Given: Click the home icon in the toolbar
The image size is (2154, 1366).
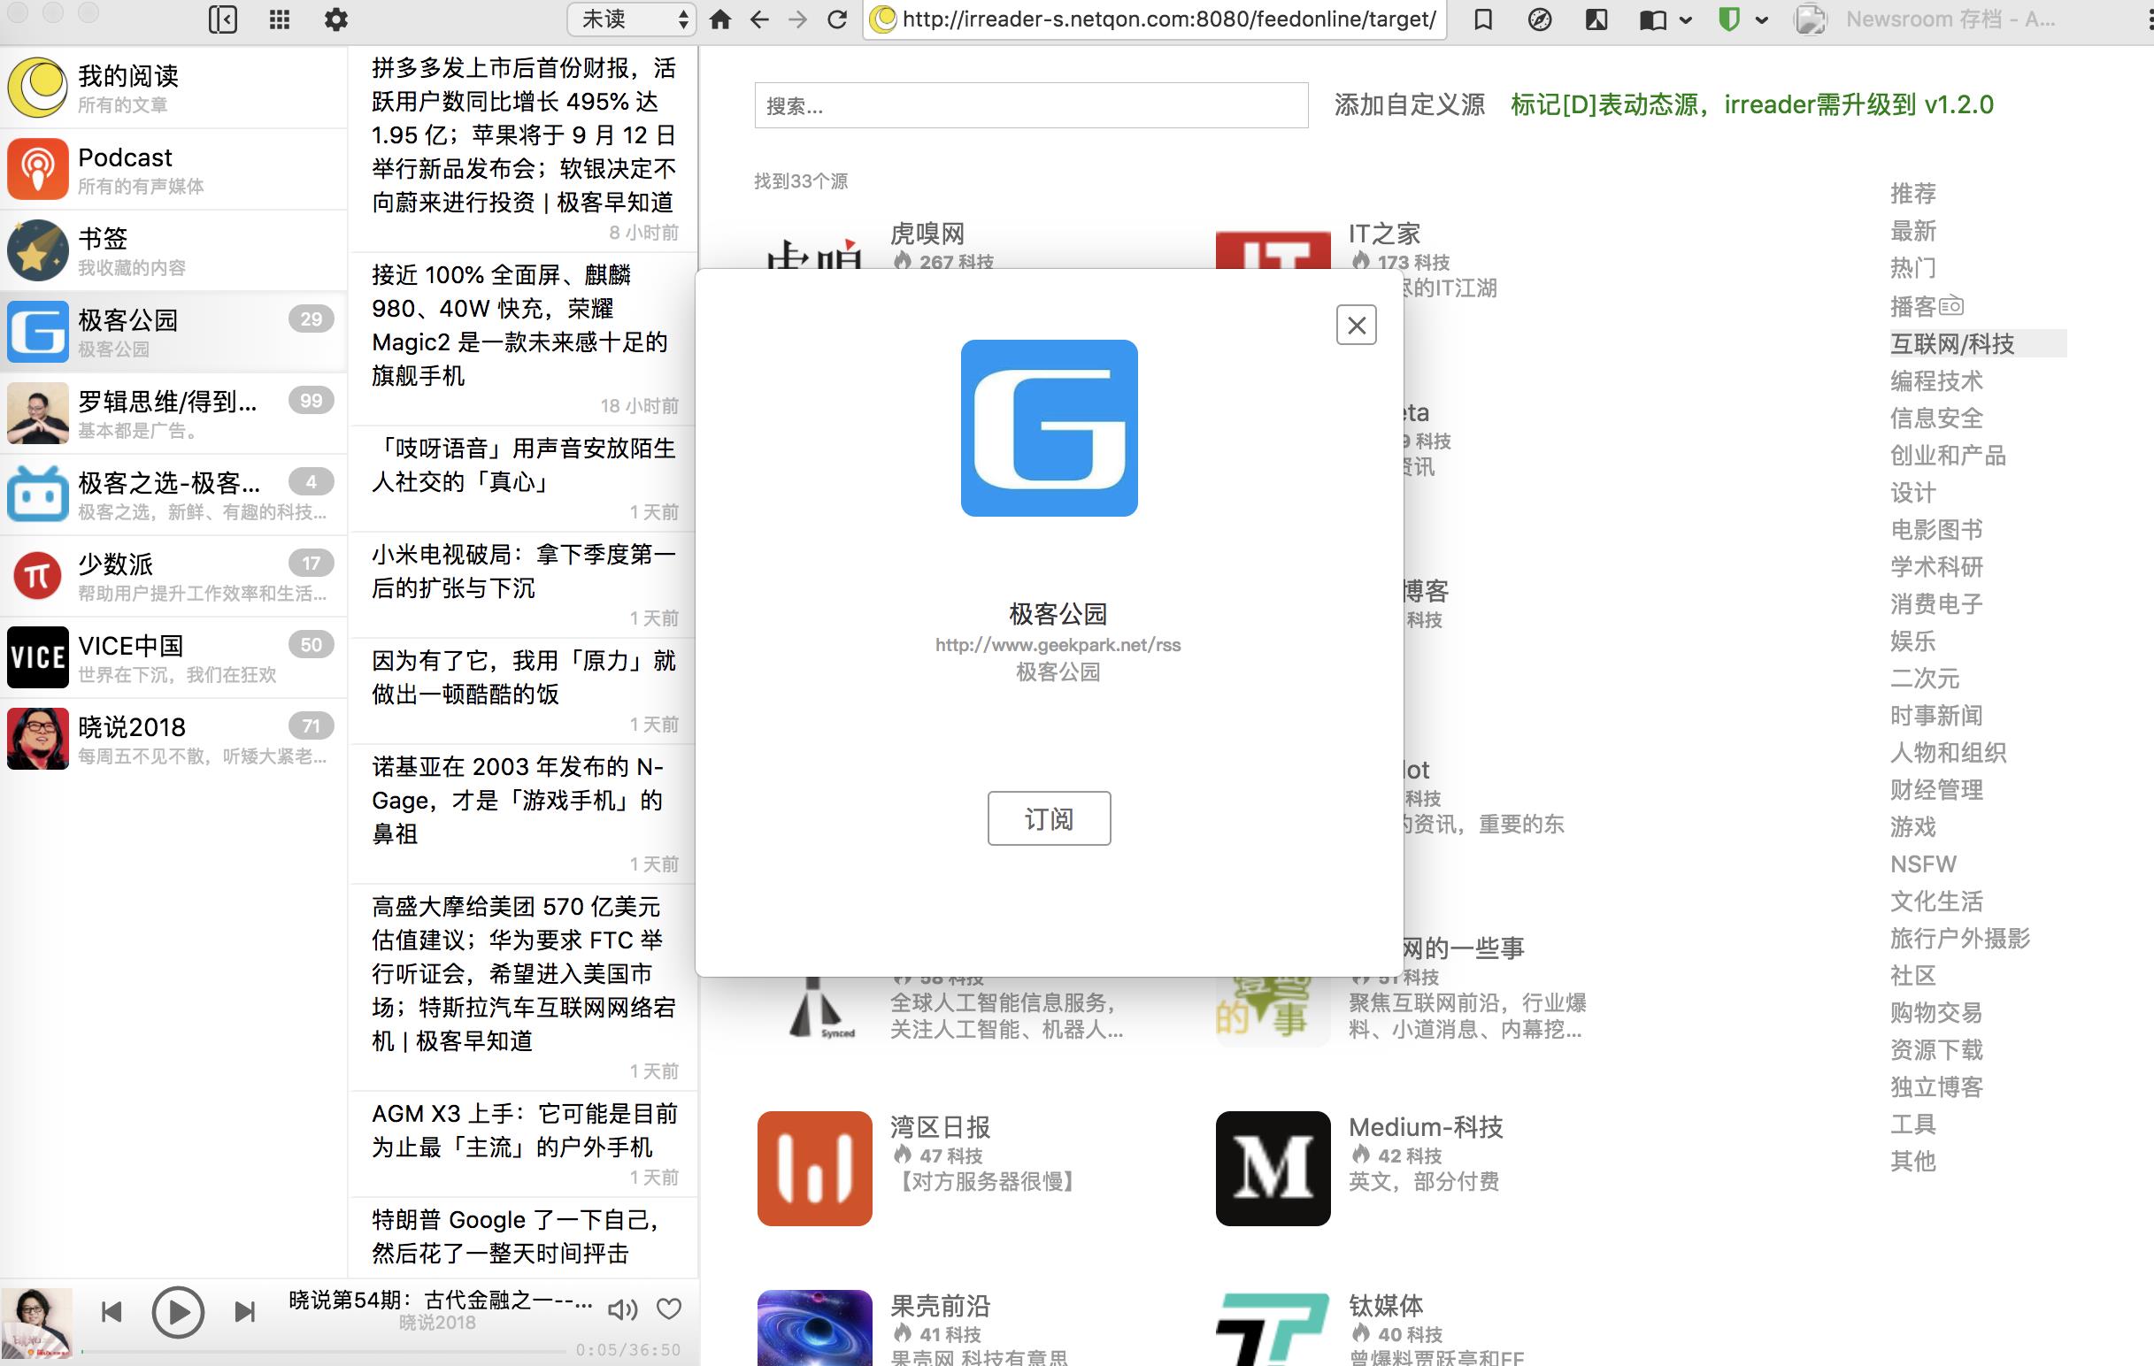Looking at the screenshot, I should (720, 19).
